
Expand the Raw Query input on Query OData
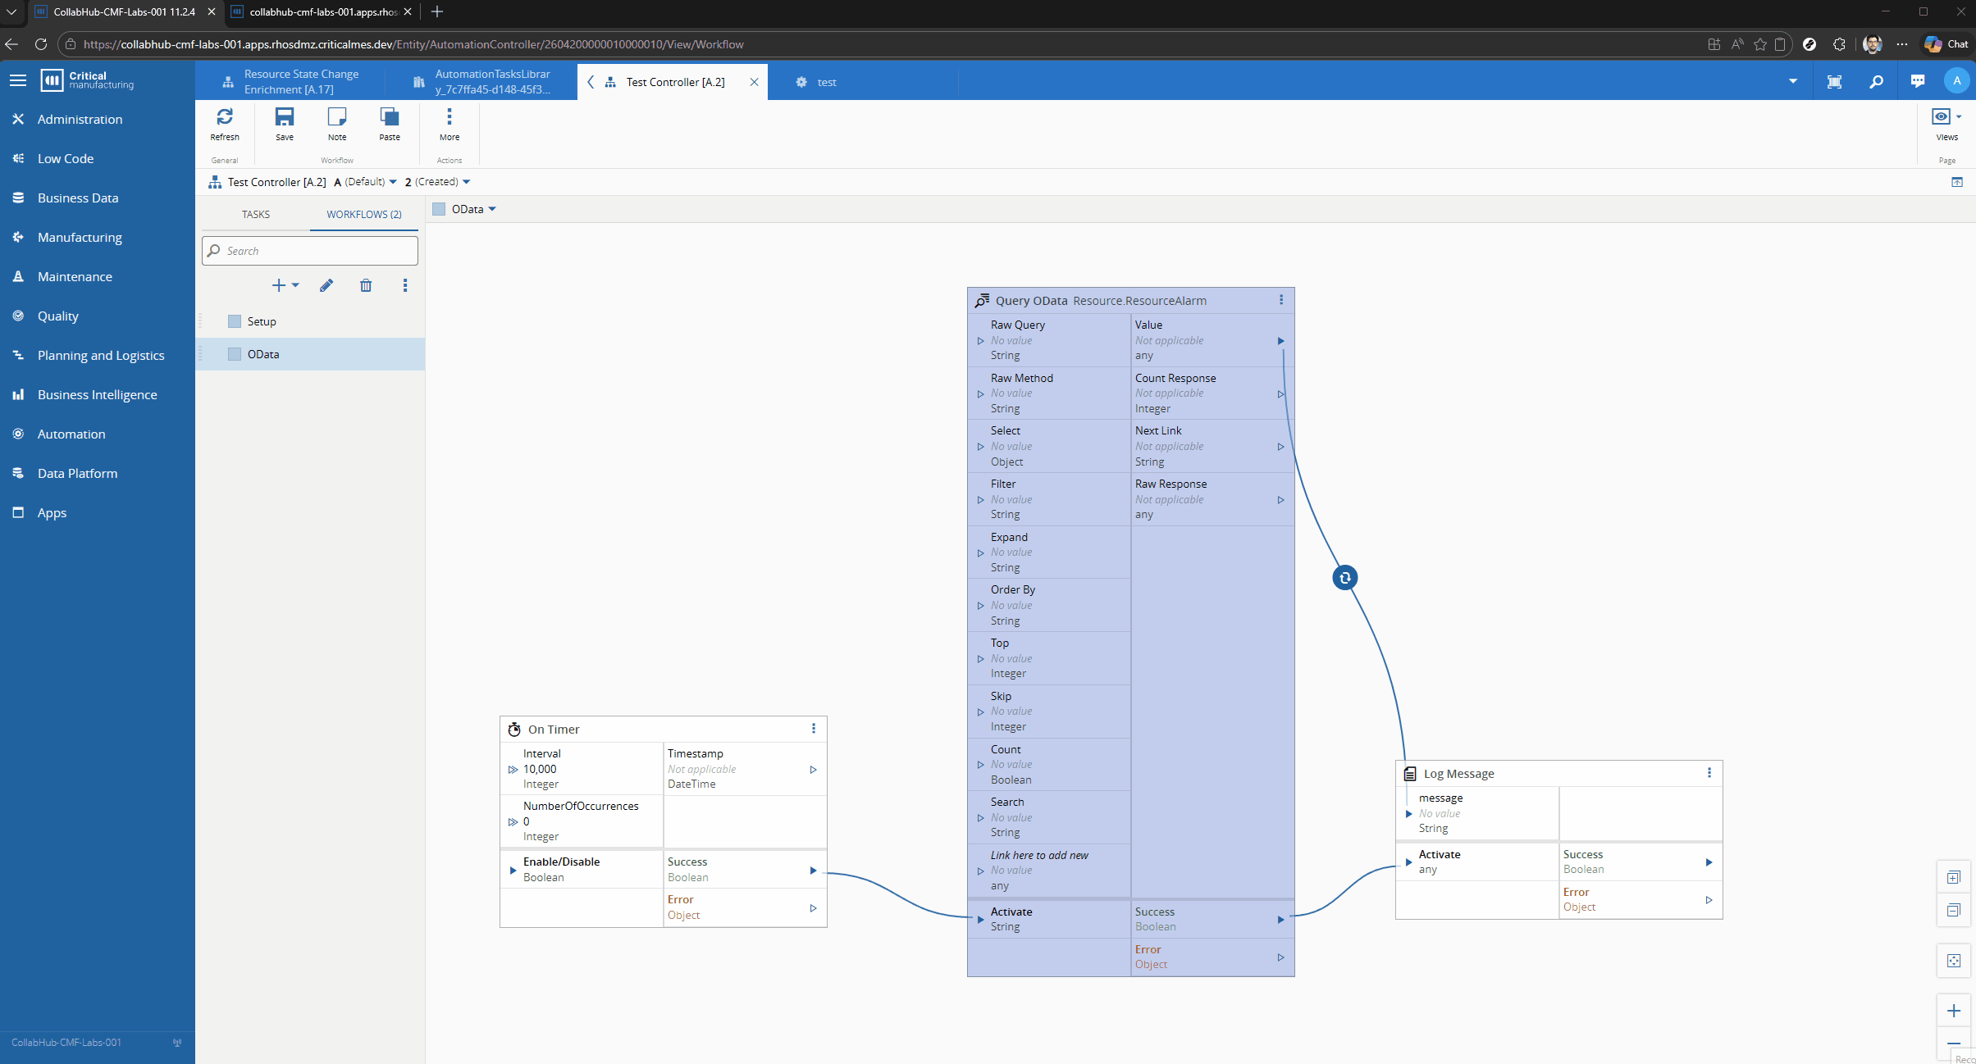click(982, 340)
